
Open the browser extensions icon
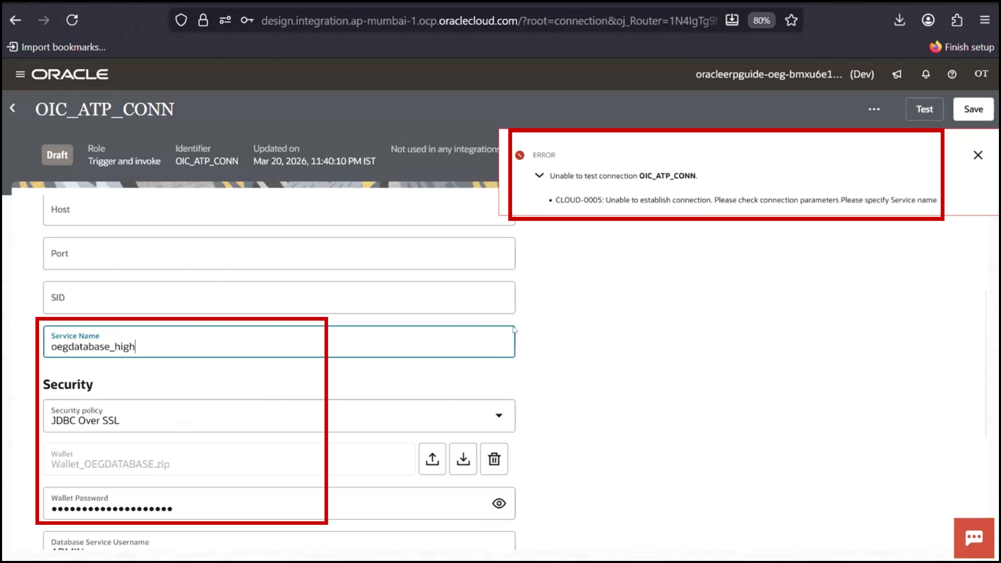click(x=957, y=20)
